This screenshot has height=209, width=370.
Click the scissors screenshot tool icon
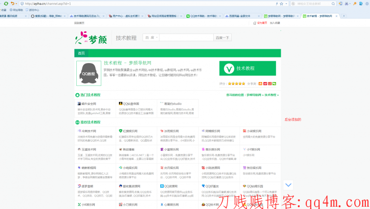(x=346, y=4)
